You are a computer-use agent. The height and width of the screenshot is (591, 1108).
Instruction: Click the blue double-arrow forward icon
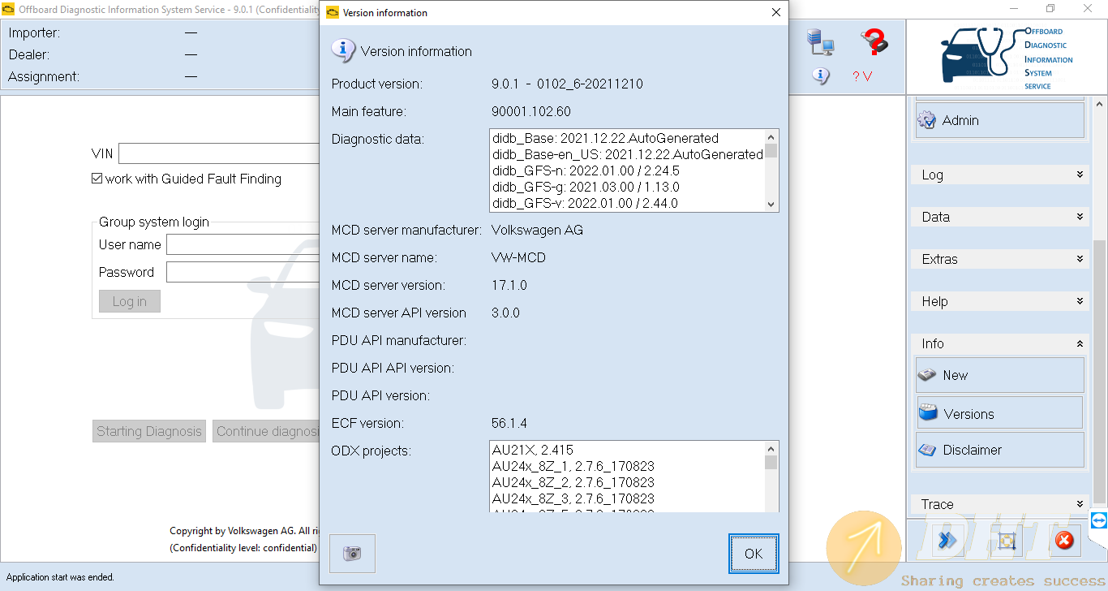(x=947, y=540)
